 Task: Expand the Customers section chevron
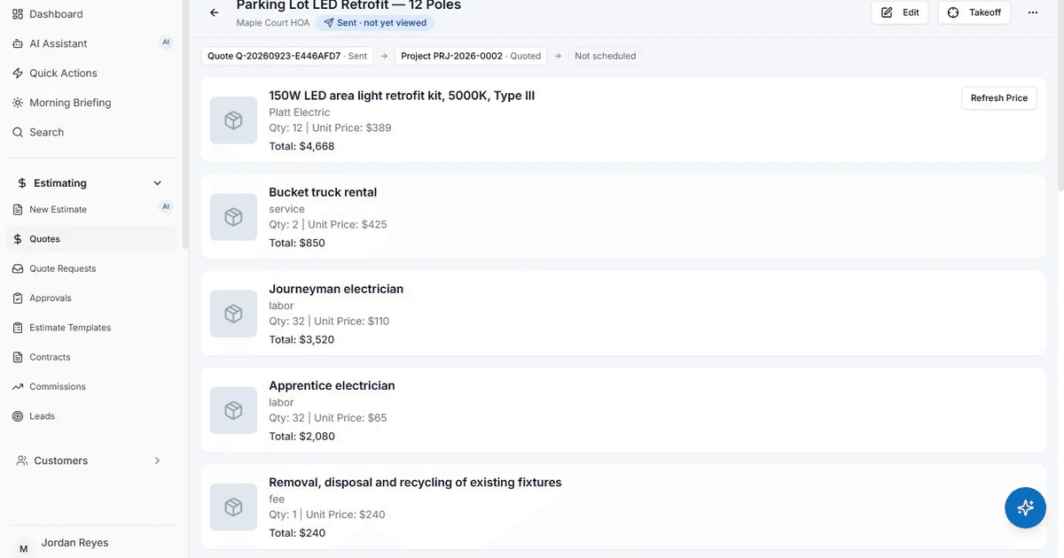coord(158,461)
